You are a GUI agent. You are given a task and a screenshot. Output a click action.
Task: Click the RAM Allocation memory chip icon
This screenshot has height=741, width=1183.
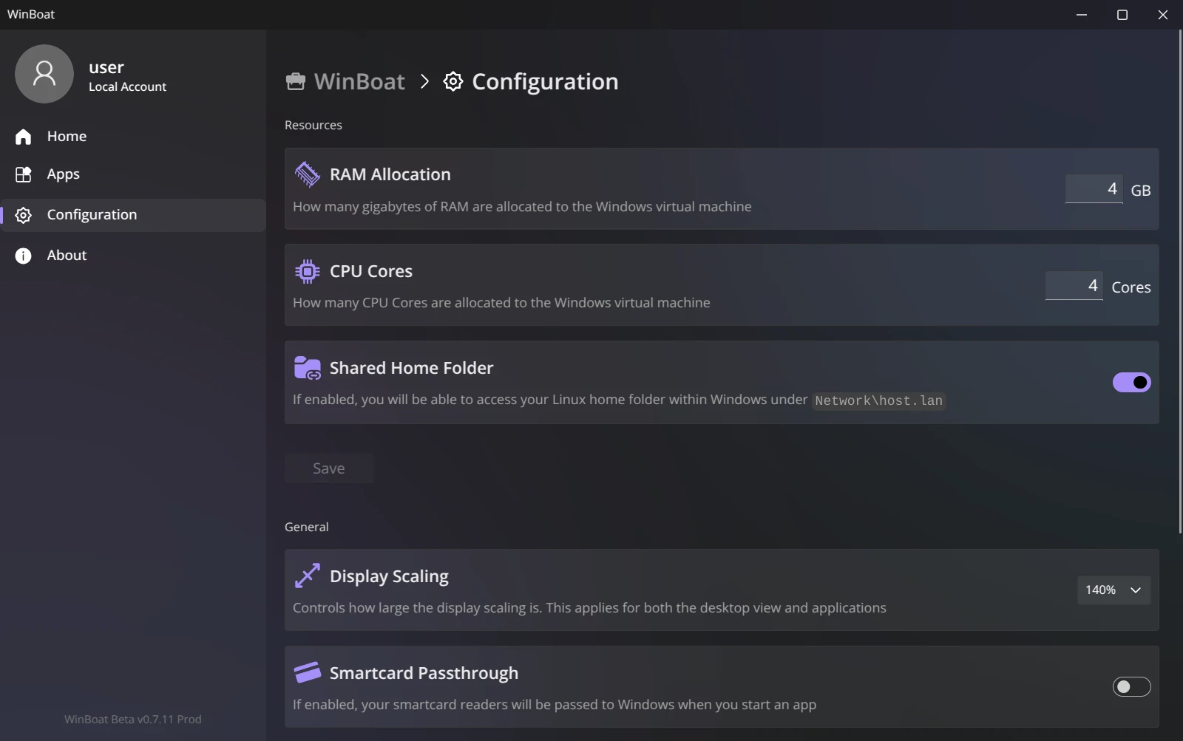click(307, 174)
